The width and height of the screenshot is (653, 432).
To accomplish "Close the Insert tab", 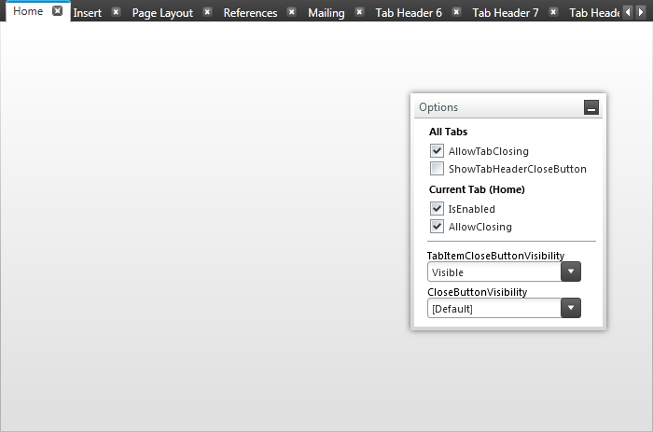I will [x=117, y=12].
